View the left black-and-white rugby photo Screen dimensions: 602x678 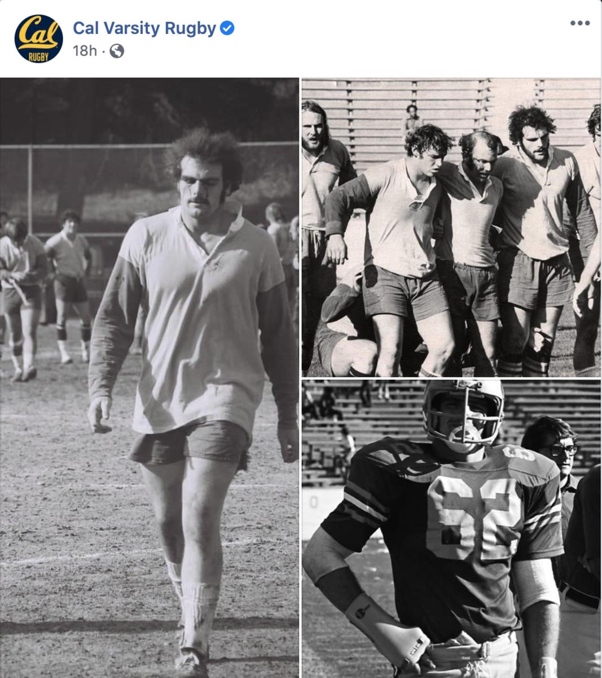[149, 377]
